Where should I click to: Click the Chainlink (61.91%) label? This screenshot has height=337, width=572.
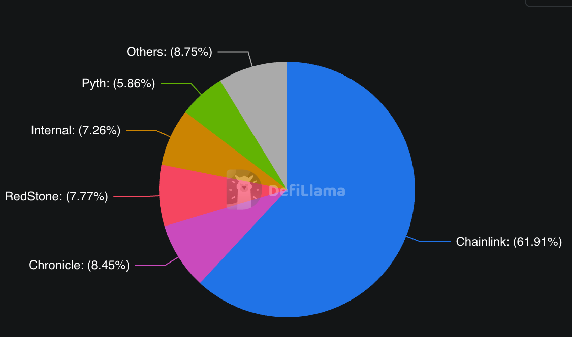[x=509, y=242]
